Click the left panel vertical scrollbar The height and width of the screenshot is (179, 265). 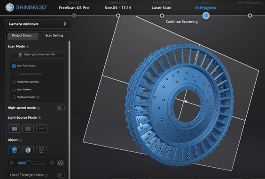tap(69, 109)
